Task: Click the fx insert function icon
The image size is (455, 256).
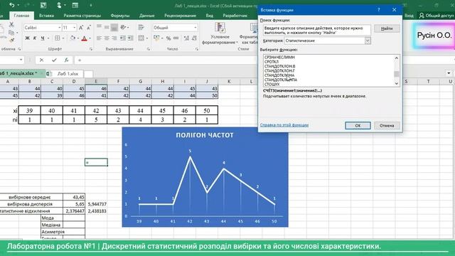Action: [x=66, y=60]
